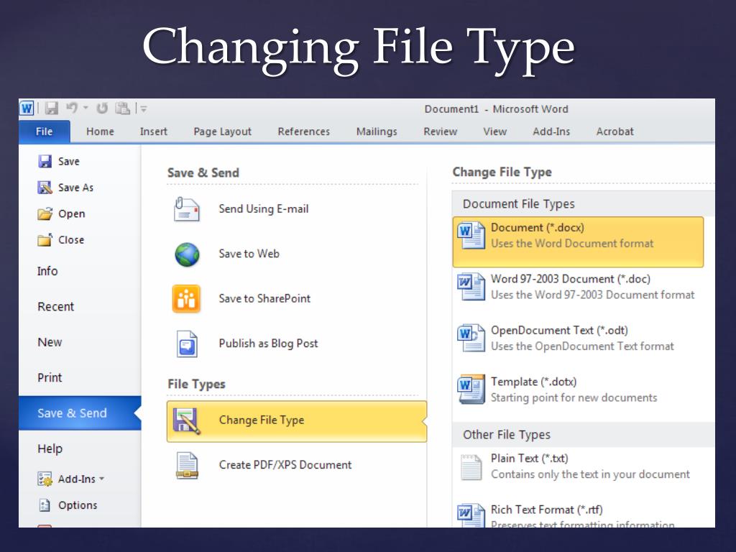The image size is (736, 552).
Task: Open the Customize Quick Access Toolbar dropdown
Action: [144, 109]
